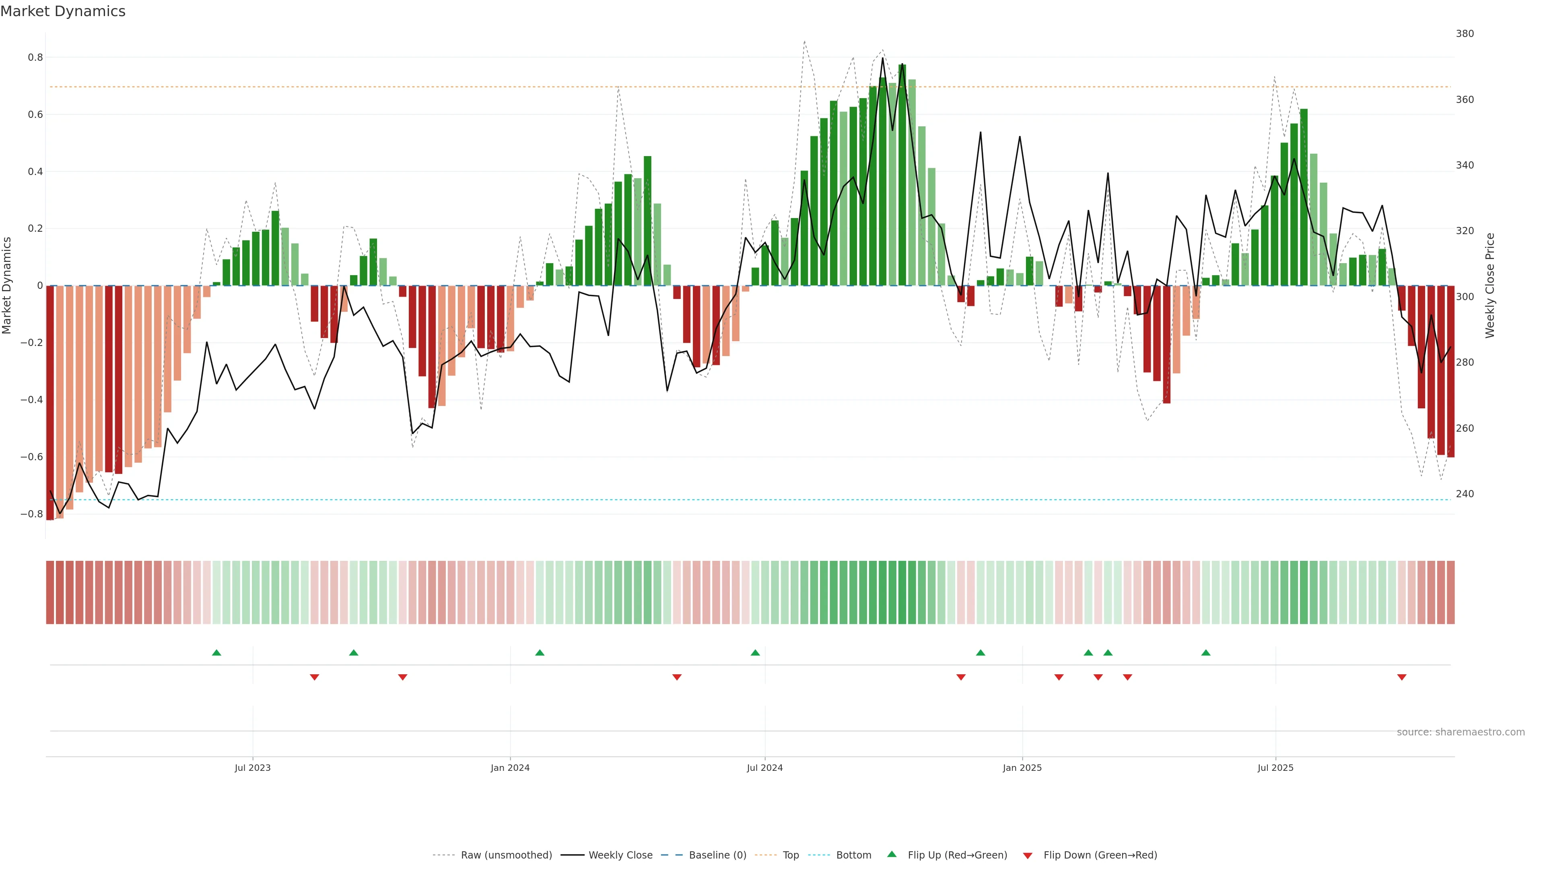Image resolution: width=1545 pixels, height=869 pixels.
Task: Click the Weekly Close Price axis title
Action: click(1490, 286)
